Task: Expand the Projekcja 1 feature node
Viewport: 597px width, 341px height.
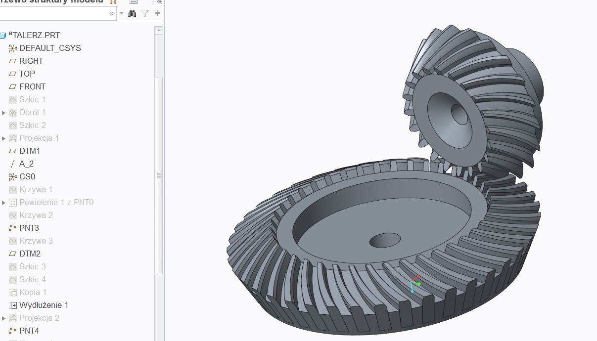Action: pos(3,138)
